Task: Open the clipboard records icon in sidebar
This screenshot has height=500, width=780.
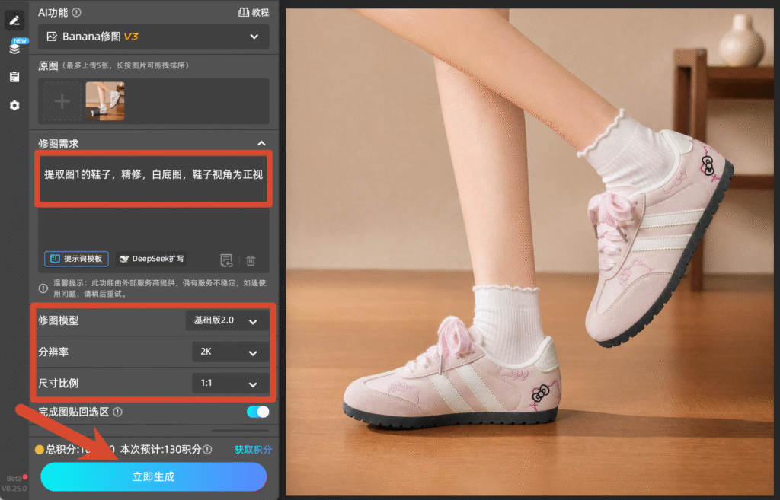Action: tap(14, 77)
